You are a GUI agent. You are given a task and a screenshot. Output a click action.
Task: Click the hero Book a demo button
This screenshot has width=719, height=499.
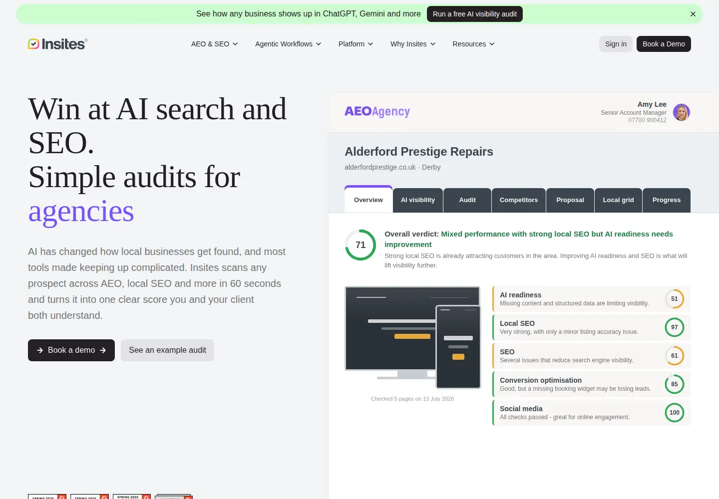(71, 350)
